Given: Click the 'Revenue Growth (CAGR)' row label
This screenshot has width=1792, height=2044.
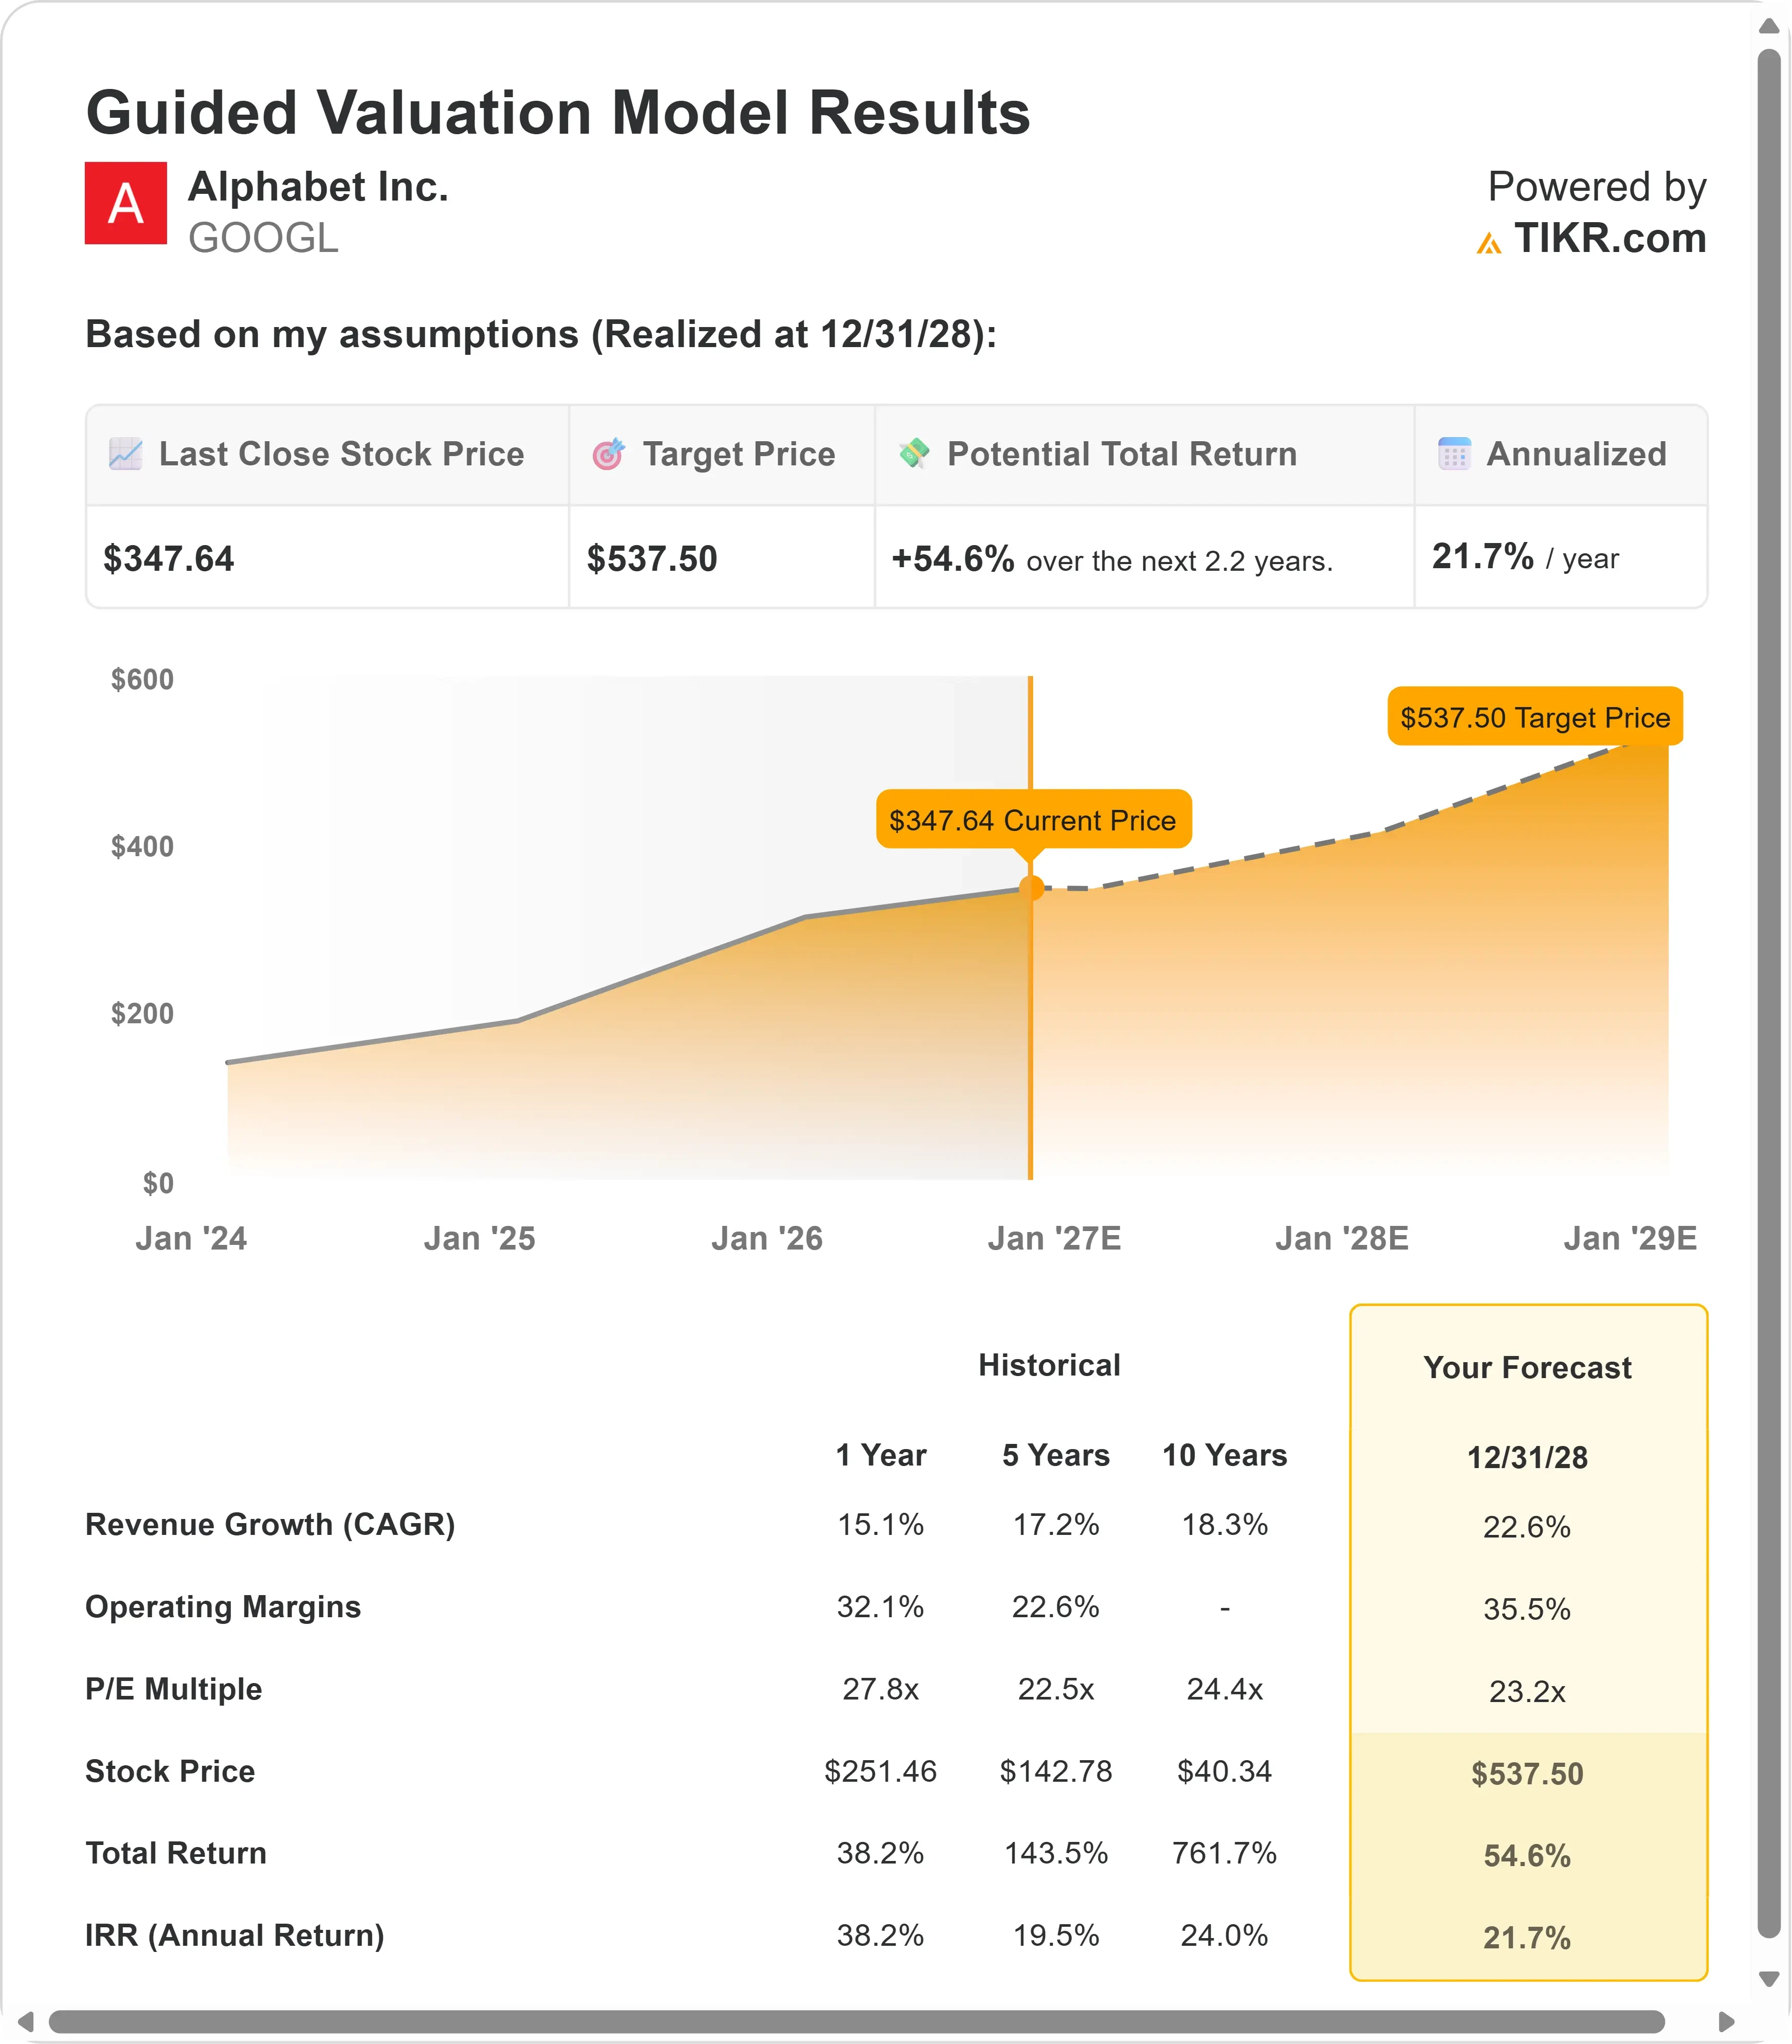Looking at the screenshot, I should pyautogui.click(x=270, y=1524).
